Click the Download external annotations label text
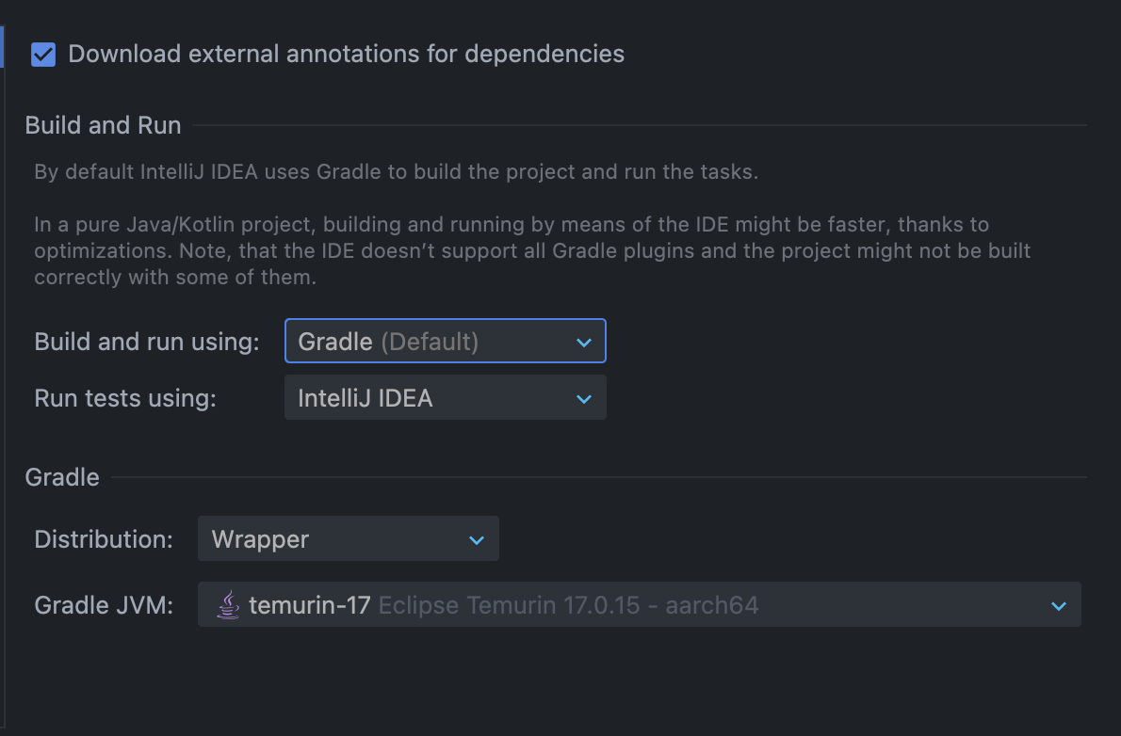This screenshot has width=1121, height=736. tap(346, 54)
